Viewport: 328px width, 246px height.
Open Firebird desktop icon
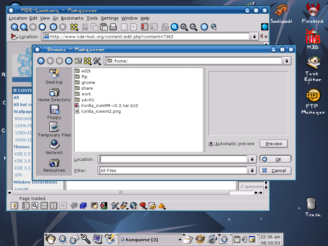click(x=313, y=13)
